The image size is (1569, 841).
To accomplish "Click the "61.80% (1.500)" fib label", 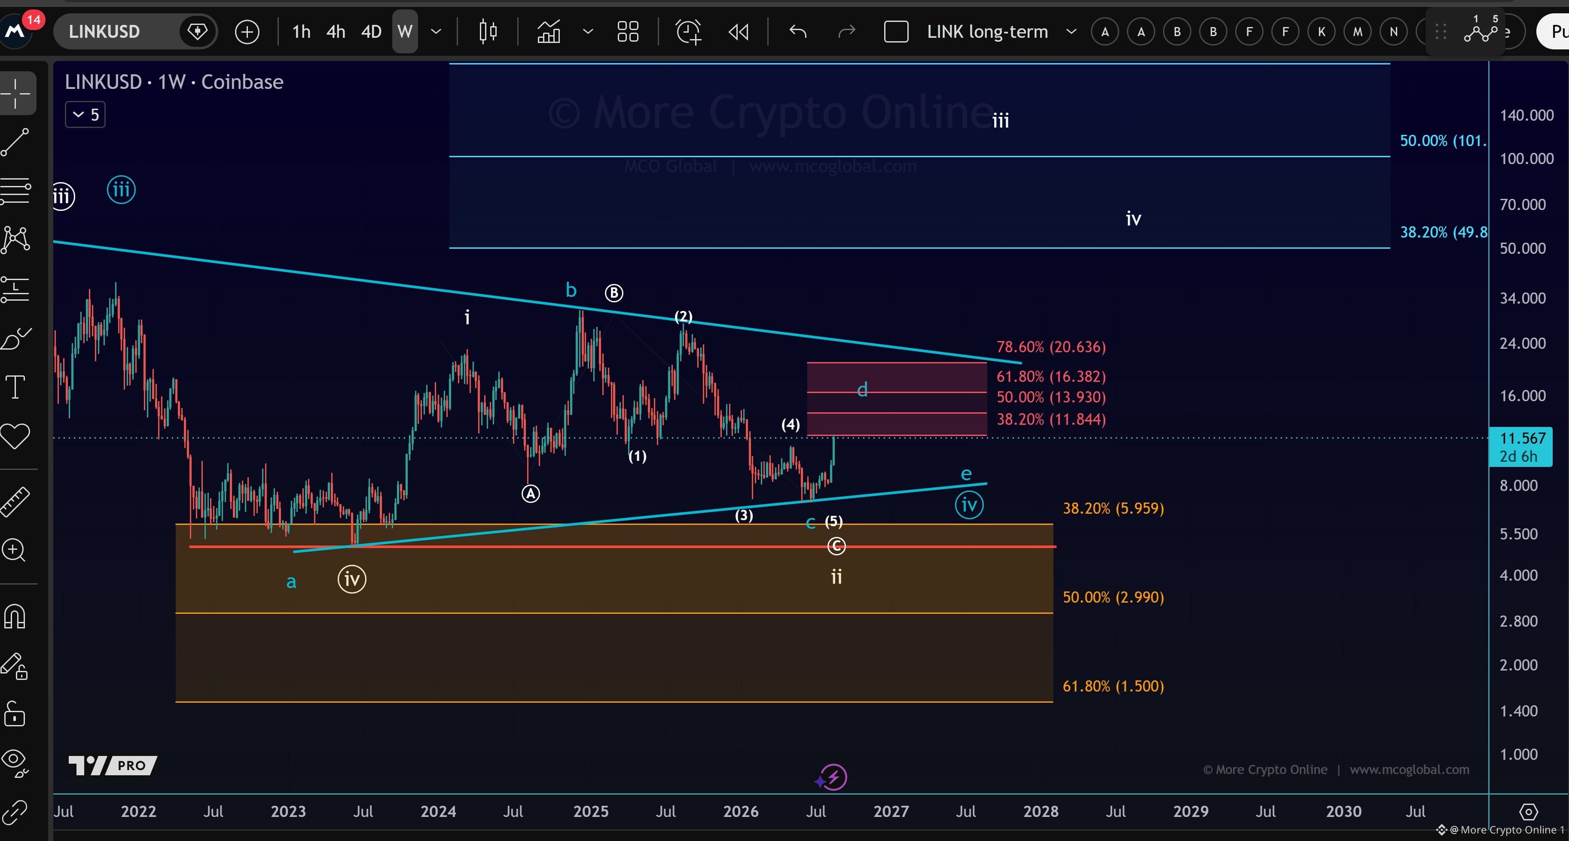I will (1114, 686).
